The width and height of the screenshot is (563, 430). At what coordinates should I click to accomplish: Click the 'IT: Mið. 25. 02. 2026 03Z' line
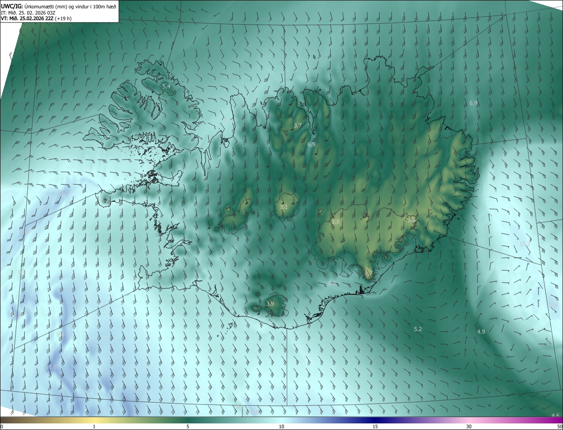tap(28, 13)
